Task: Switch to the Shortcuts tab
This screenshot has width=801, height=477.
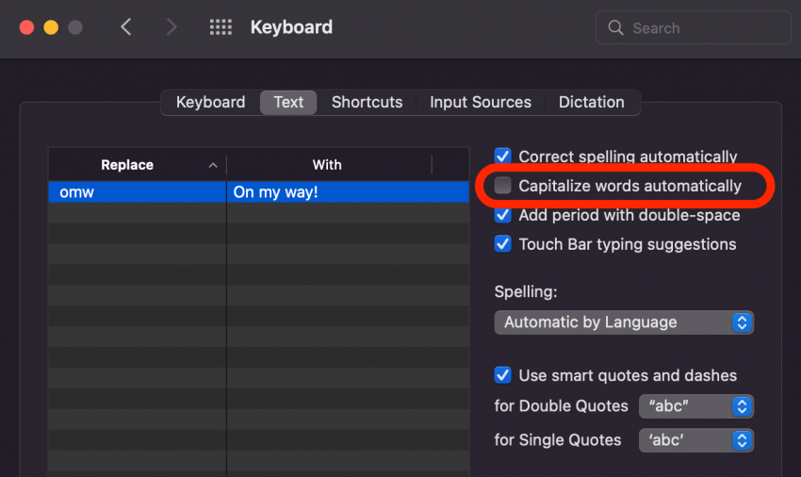Action: [367, 102]
